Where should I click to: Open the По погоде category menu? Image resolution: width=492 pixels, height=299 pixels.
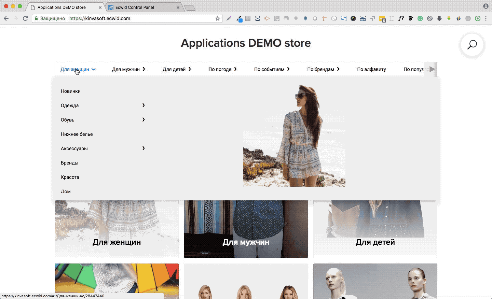click(x=222, y=69)
